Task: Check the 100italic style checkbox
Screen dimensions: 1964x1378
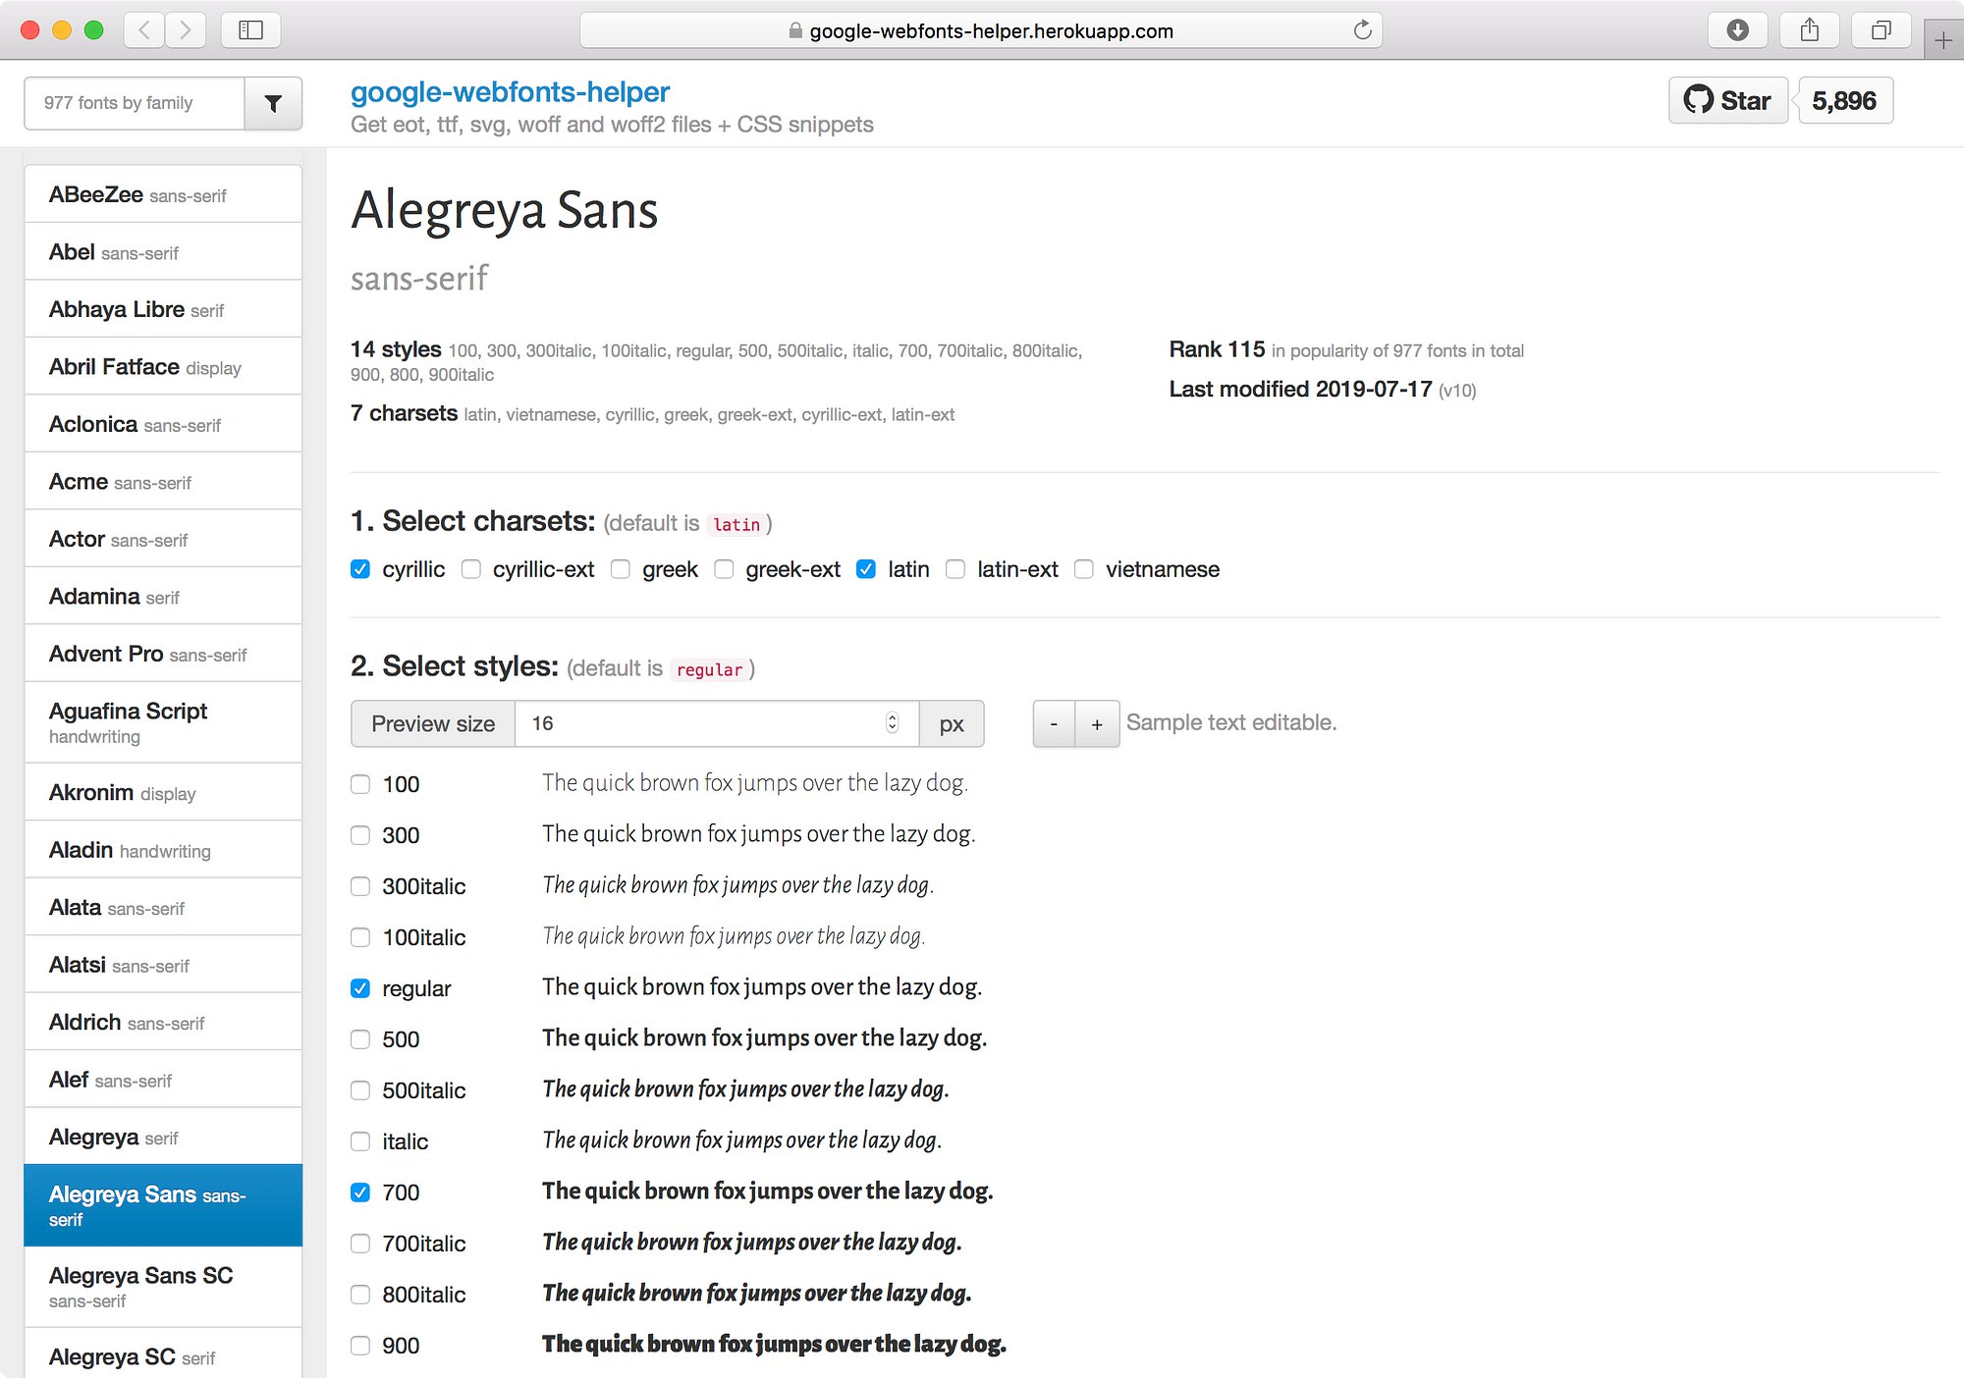Action: (360, 937)
